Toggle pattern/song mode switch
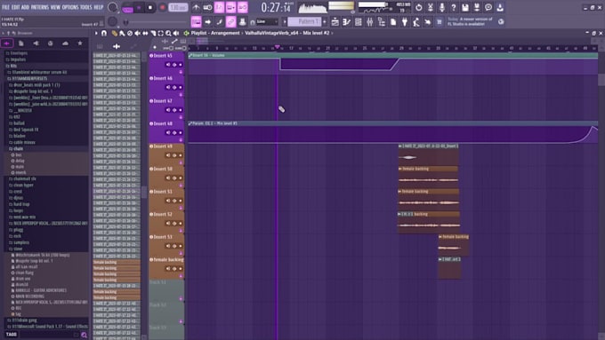 (x=127, y=8)
